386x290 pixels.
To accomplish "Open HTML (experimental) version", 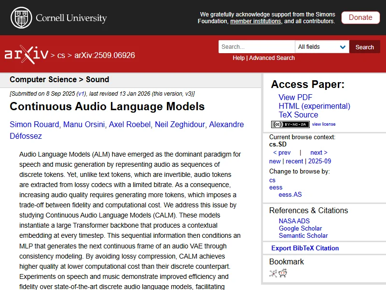I will [x=314, y=106].
